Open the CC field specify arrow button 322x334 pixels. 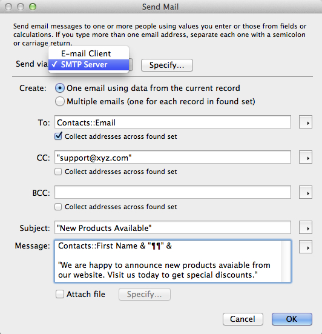pos(306,157)
